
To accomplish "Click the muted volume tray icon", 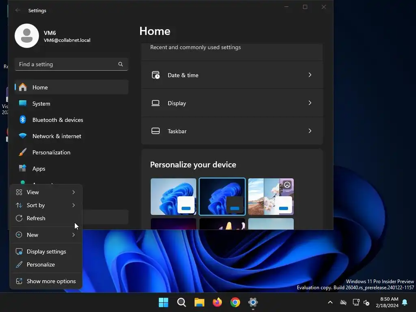I will pyautogui.click(x=367, y=302).
